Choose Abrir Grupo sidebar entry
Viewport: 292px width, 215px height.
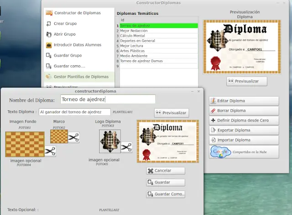[x=79, y=34]
